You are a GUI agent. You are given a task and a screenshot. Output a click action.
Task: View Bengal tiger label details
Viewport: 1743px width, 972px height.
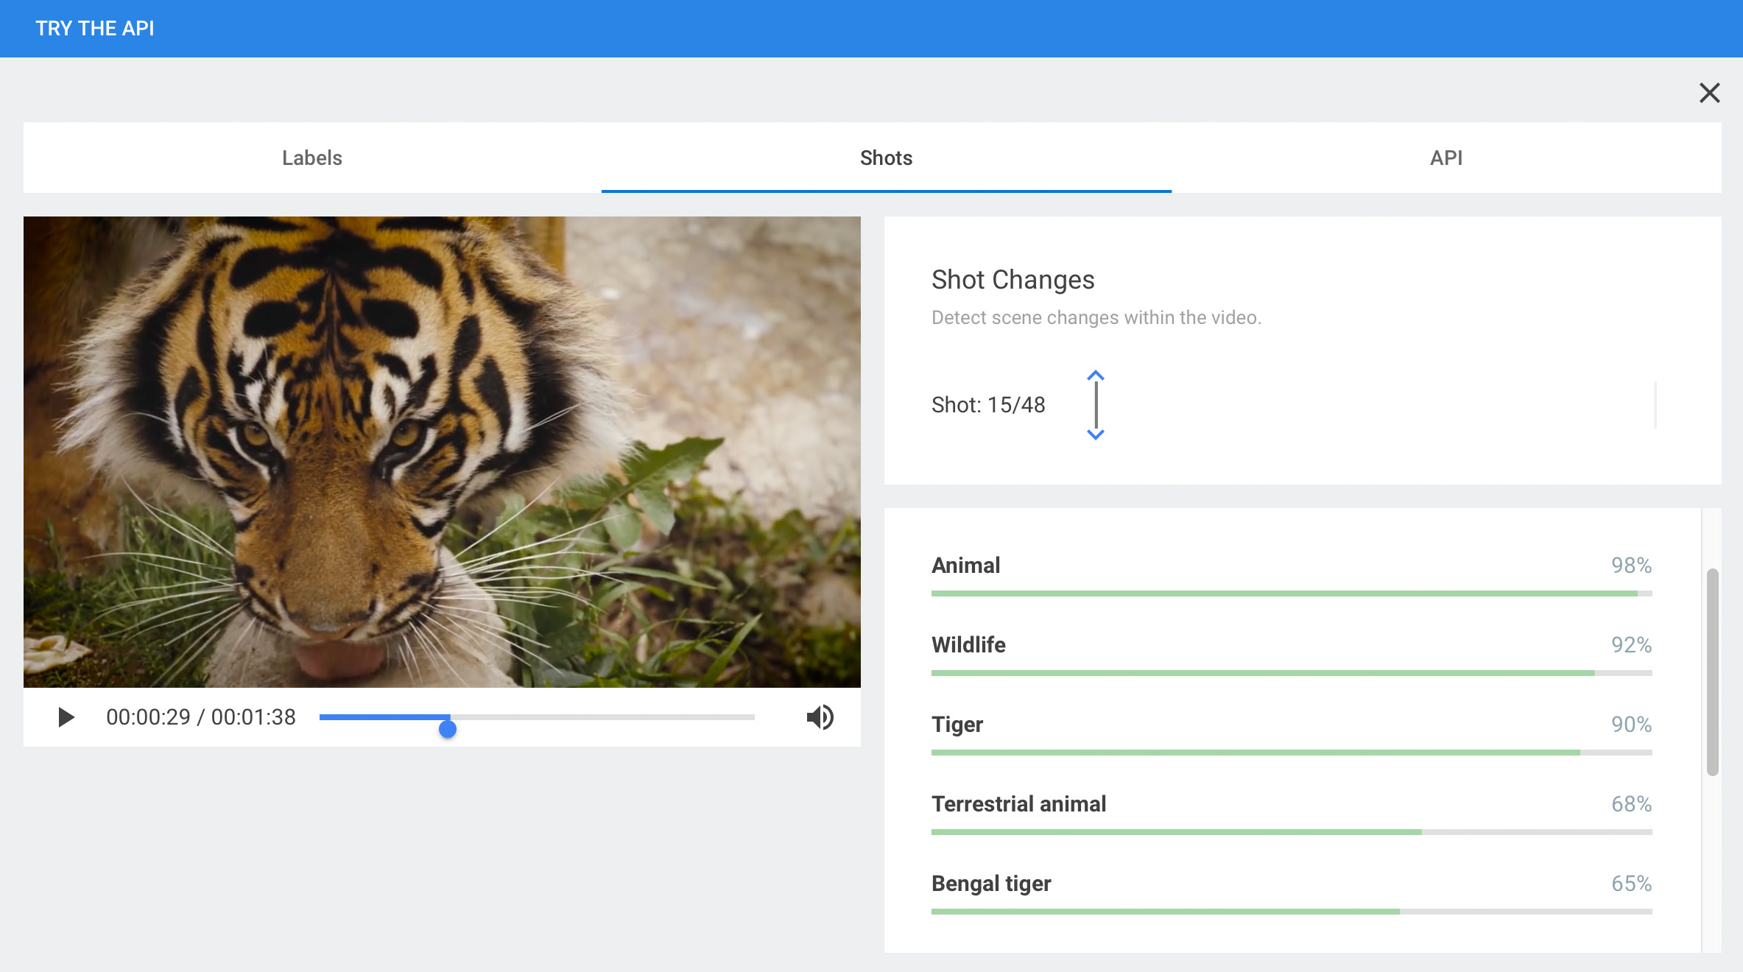coord(991,884)
